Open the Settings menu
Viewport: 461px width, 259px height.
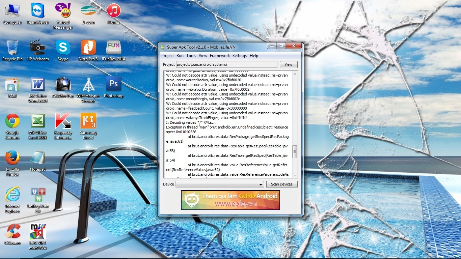(x=240, y=56)
